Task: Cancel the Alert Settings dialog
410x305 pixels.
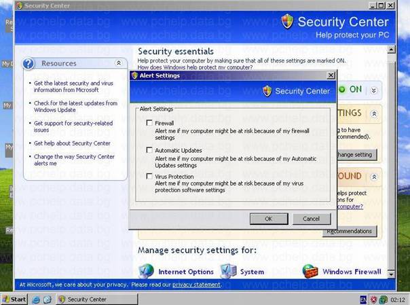Action: point(311,219)
